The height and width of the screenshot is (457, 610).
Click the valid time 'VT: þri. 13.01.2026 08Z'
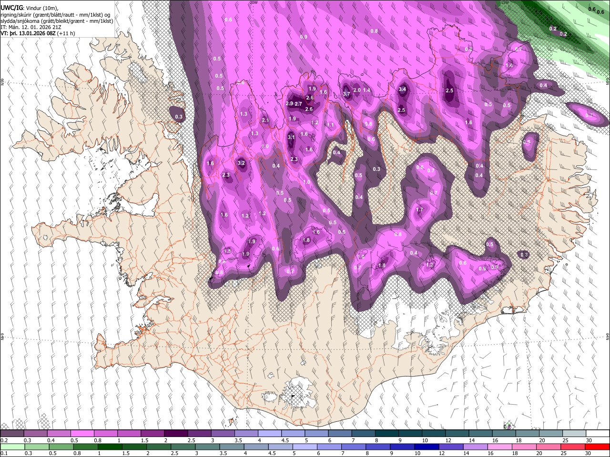pyautogui.click(x=29, y=33)
